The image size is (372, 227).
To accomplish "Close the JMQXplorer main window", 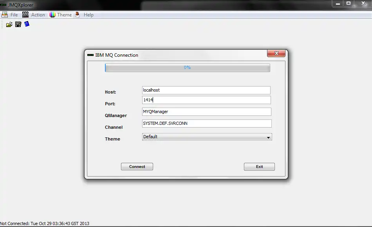I will 363,4.
